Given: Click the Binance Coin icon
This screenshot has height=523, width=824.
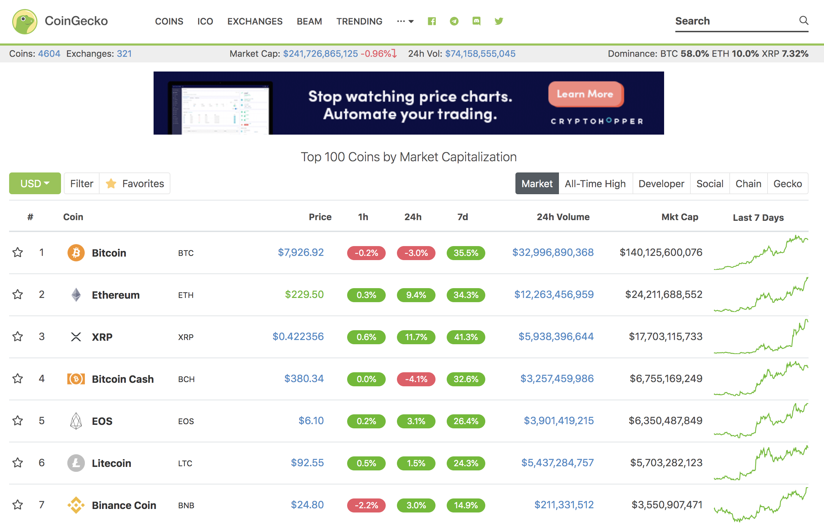Looking at the screenshot, I should click(x=76, y=505).
